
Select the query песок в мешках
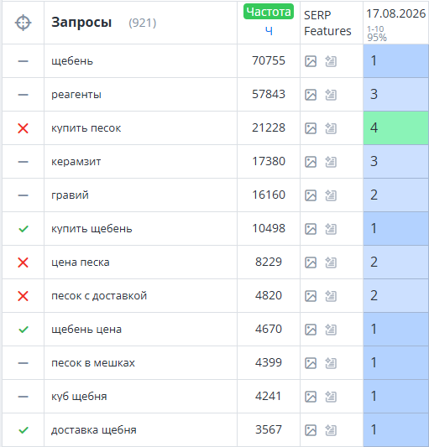pyautogui.click(x=93, y=363)
